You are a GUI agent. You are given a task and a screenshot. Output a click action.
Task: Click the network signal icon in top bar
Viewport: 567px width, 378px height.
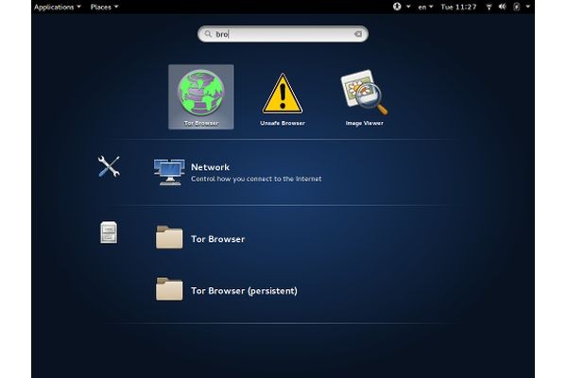(489, 7)
